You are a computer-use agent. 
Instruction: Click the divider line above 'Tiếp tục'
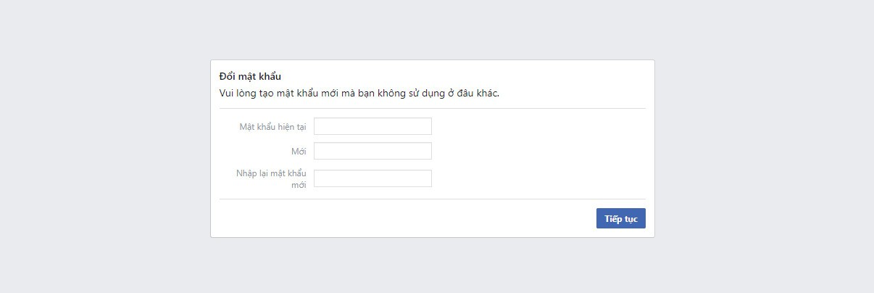point(432,199)
